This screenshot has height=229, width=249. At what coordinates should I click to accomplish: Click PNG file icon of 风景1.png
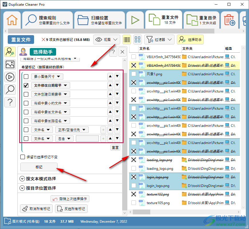pos(142,74)
